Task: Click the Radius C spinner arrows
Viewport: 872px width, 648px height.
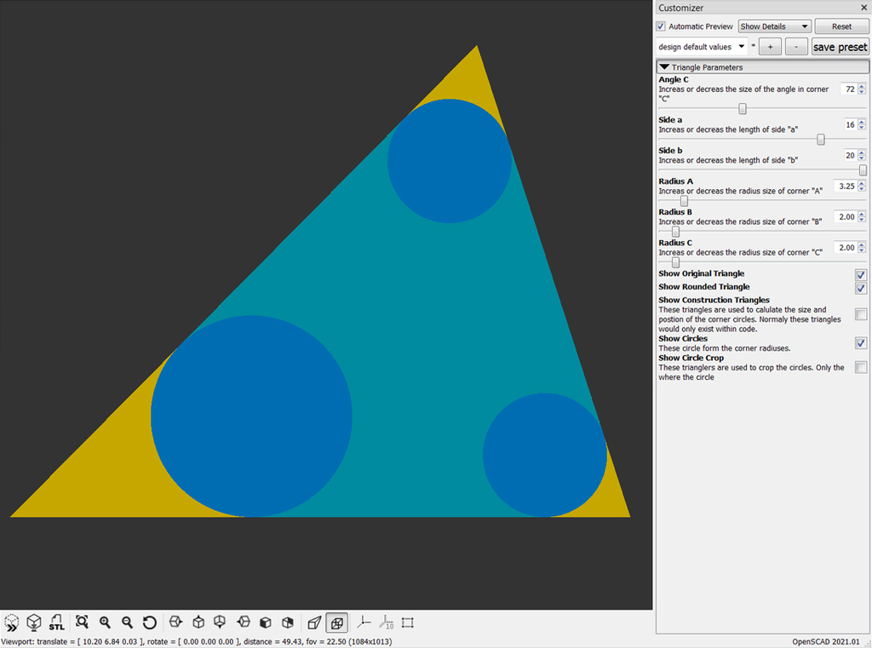Action: click(862, 247)
